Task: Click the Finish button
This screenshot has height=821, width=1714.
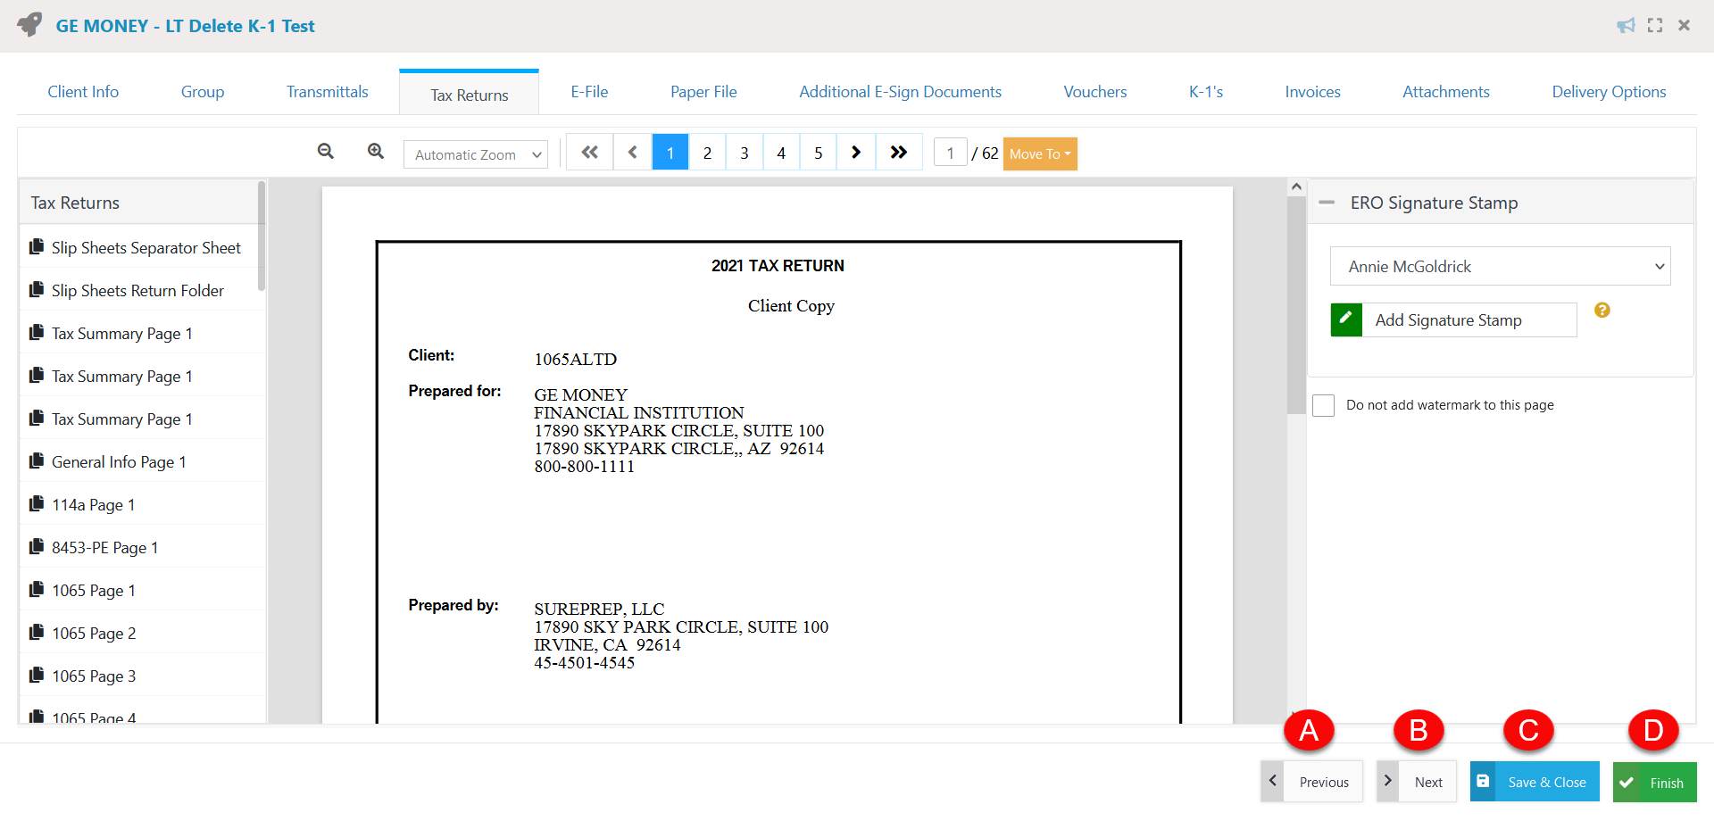Action: 1654,782
